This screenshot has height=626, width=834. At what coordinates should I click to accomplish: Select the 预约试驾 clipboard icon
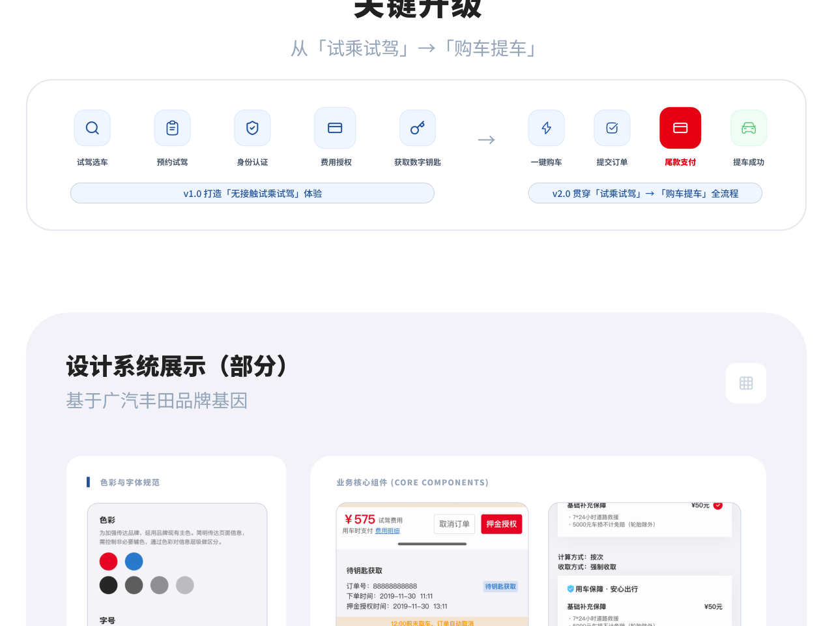173,128
